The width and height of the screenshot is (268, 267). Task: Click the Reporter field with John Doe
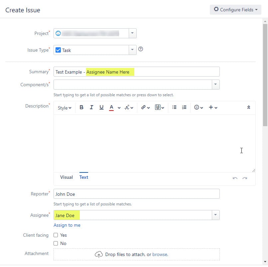(136, 194)
